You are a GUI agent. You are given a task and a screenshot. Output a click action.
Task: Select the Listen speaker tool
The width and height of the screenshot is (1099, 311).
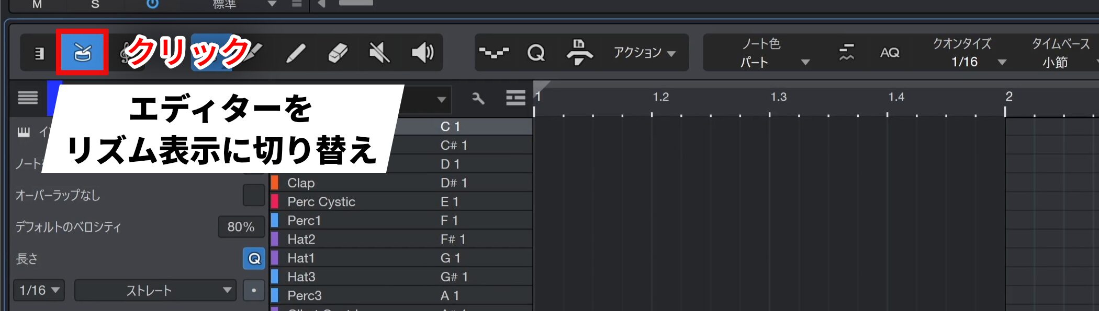(422, 53)
